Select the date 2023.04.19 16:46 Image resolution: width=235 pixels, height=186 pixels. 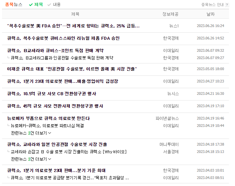(210, 118)
